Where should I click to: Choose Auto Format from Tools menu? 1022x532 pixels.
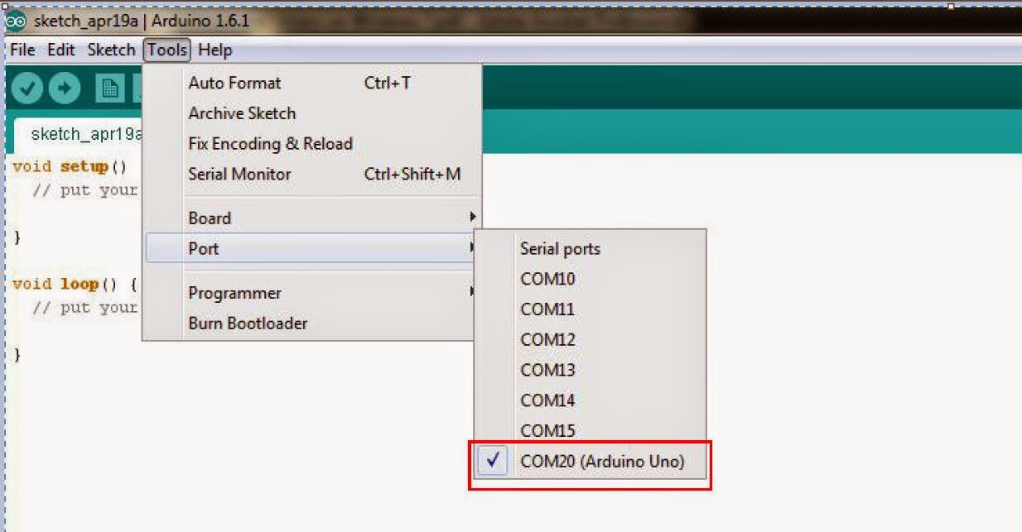[312, 83]
